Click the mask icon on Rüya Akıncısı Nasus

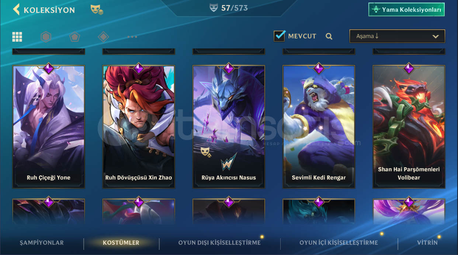(205, 152)
